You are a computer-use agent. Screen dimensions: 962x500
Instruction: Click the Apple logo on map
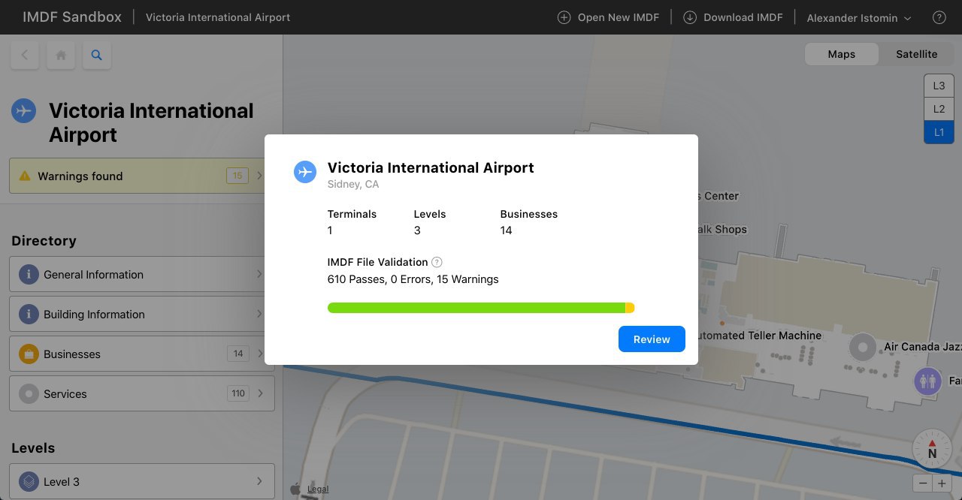pos(295,489)
